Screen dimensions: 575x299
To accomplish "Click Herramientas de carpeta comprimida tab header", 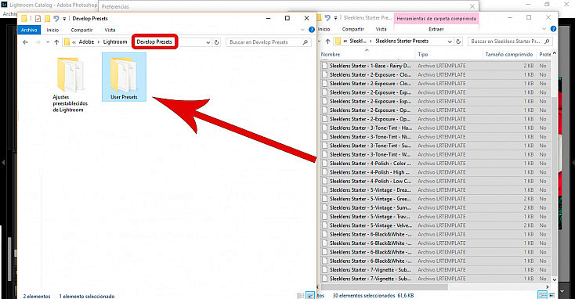I will pos(436,18).
